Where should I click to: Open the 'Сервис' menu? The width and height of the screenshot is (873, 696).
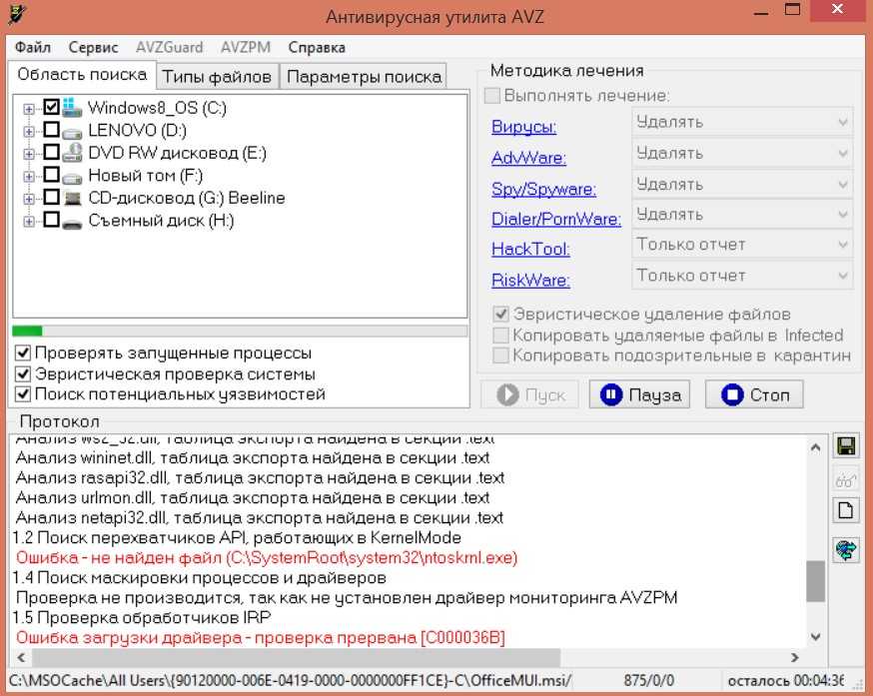point(93,47)
